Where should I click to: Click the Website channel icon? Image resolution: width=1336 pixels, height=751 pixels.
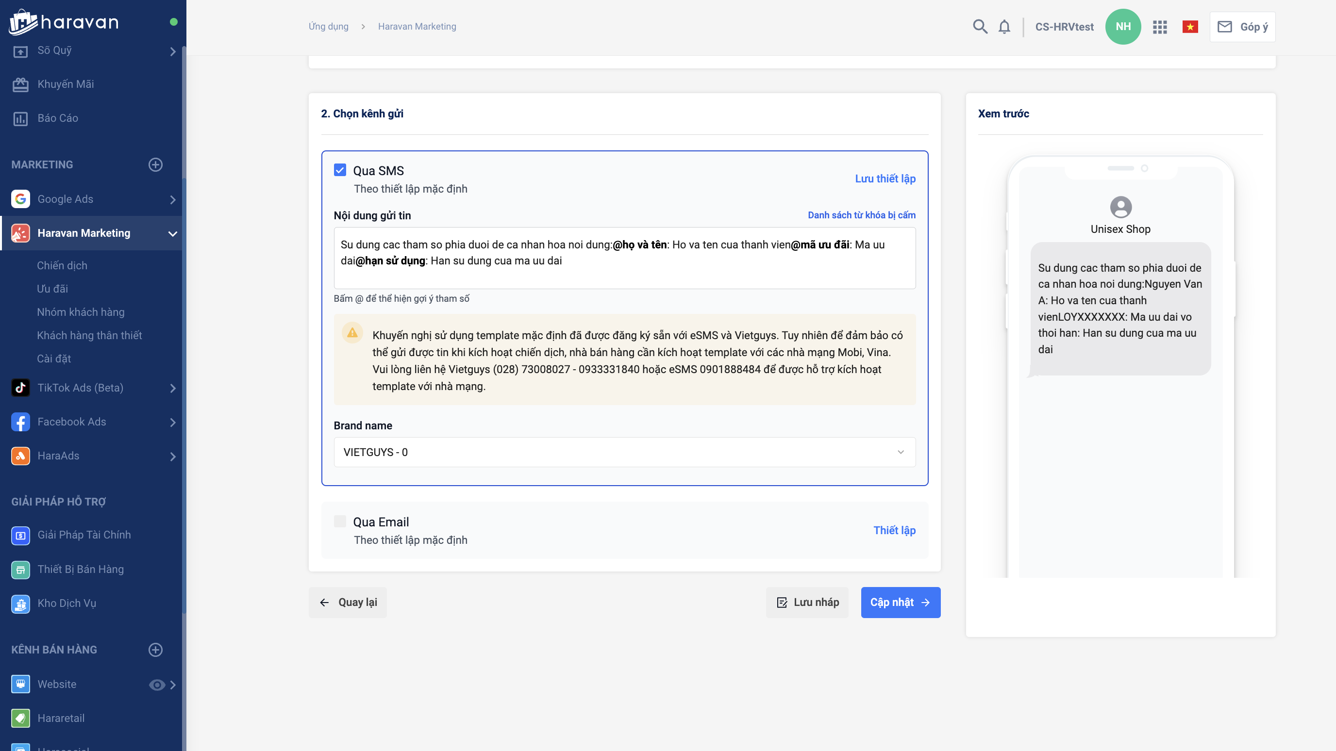20,684
